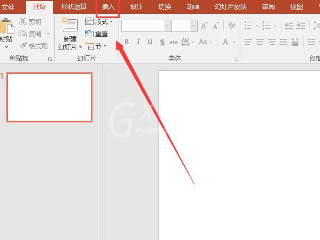Open the 剪贴板 clipboard dialog launcher
Image resolution: width=320 pixels, height=240 pixels.
coord(50,60)
